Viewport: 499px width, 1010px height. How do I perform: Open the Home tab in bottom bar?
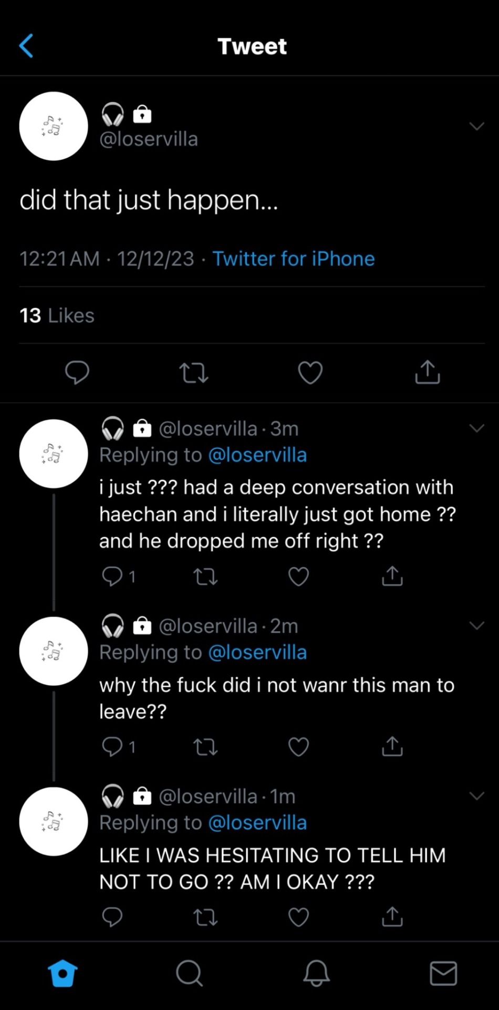tap(63, 973)
